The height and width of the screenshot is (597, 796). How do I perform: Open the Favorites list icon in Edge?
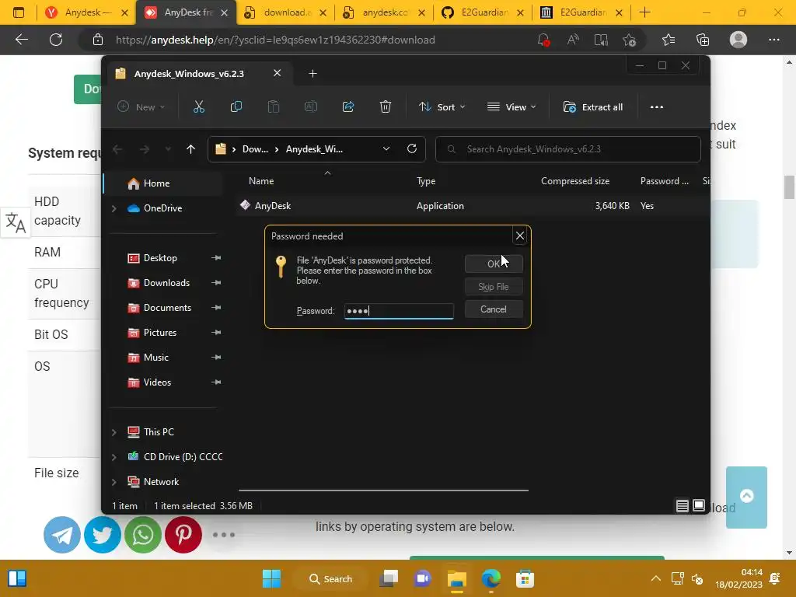point(668,40)
